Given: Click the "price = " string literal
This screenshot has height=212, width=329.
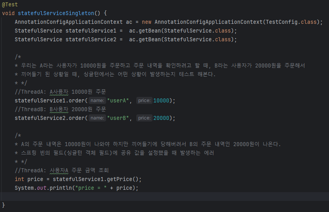Looking at the screenshot, I should 91,188.
